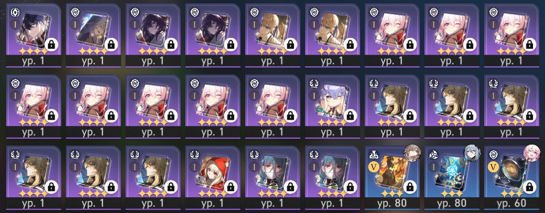Select the blue glowing emblem artwork light cone
Image resolution: width=545 pixels, height=213 pixels.
pyautogui.click(x=452, y=174)
